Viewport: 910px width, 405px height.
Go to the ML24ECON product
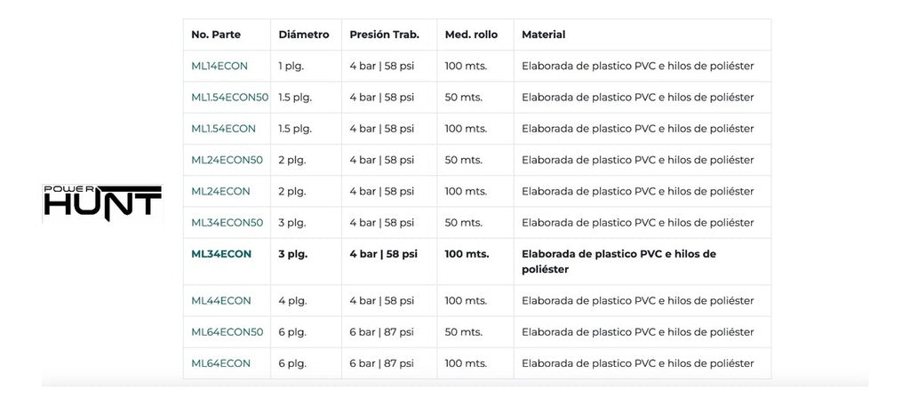(x=220, y=191)
